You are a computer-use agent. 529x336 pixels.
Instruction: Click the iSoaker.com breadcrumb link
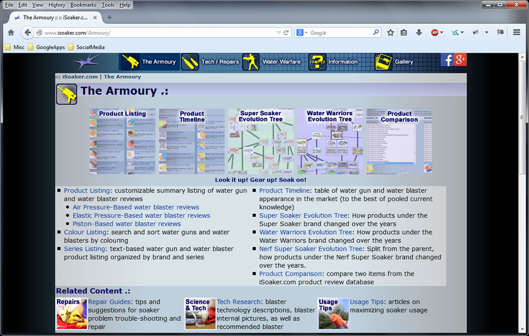80,77
